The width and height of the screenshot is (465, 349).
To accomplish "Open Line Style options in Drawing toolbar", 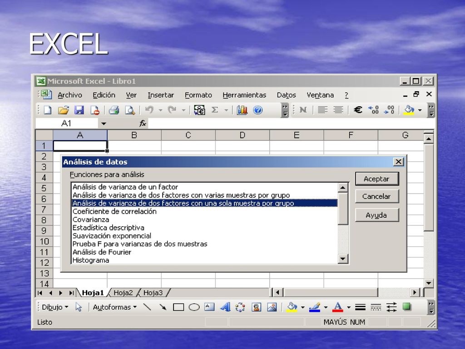I will pyautogui.click(x=360, y=307).
